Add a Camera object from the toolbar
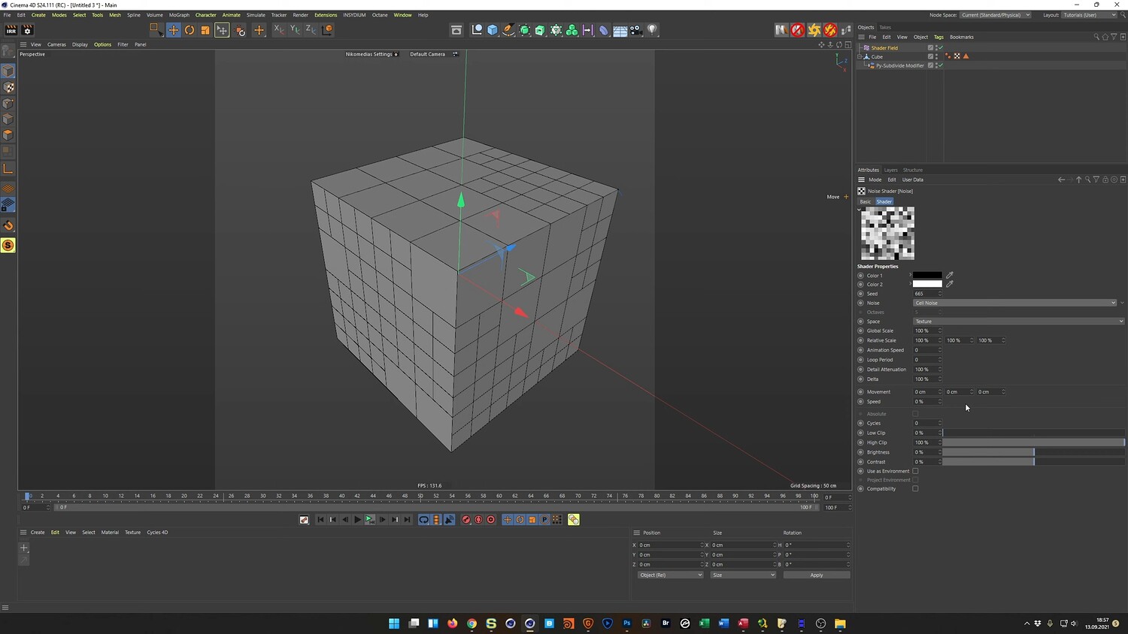This screenshot has height=634, width=1128. point(636,30)
